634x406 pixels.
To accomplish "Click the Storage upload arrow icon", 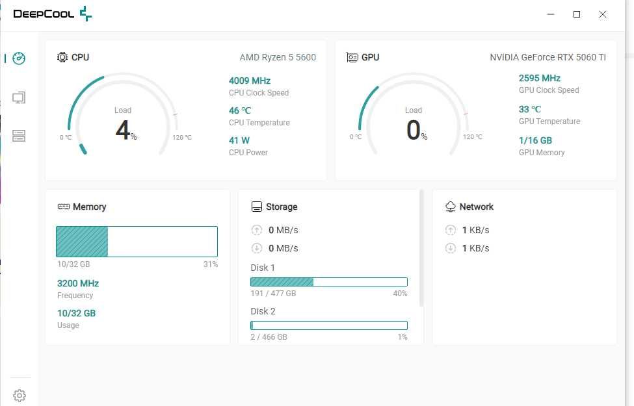I will click(x=257, y=230).
